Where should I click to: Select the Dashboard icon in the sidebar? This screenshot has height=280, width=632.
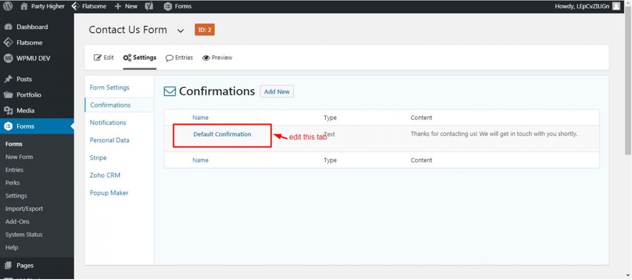pyautogui.click(x=9, y=27)
